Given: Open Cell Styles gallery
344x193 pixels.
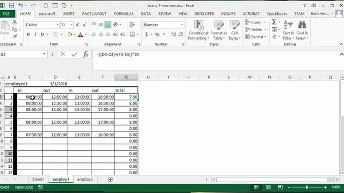Looking at the screenshot, I should pyautogui.click(x=234, y=30).
